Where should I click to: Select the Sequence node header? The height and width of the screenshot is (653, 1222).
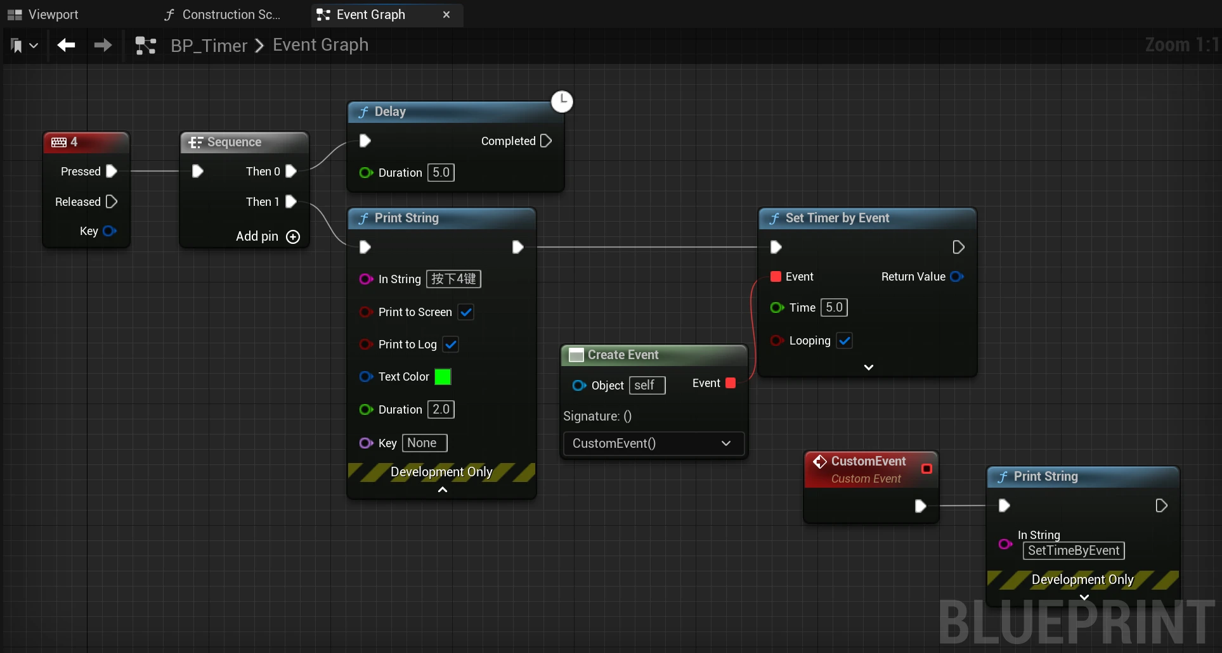(x=245, y=143)
